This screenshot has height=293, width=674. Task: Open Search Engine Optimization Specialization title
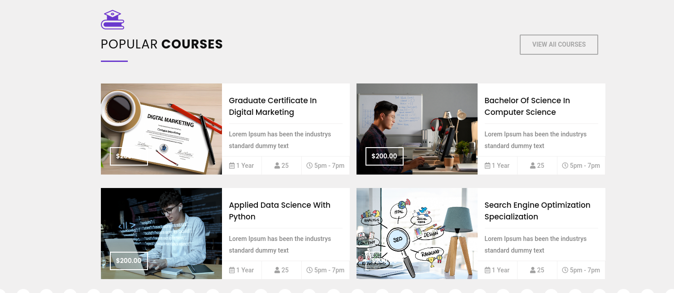click(x=537, y=211)
